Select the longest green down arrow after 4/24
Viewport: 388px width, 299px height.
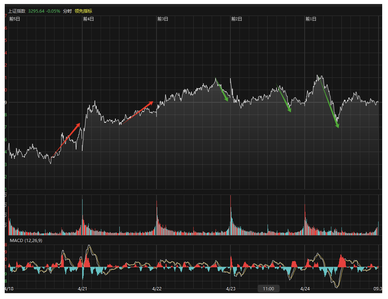329,103
